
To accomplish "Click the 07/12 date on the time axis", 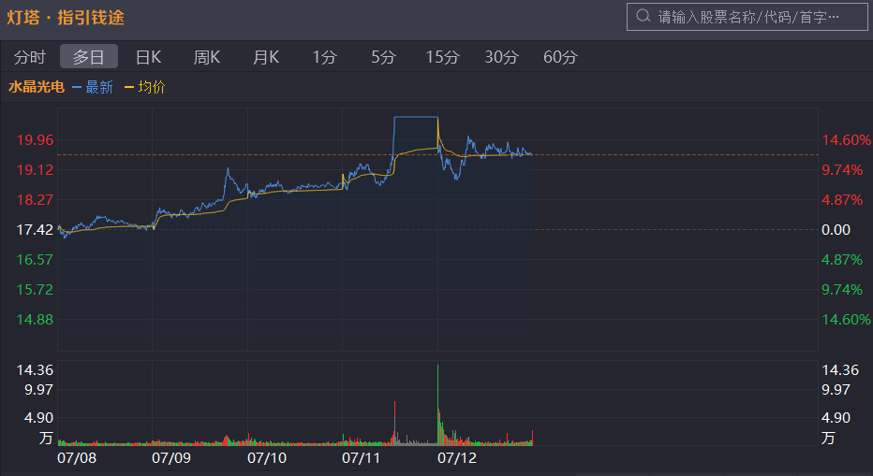I will tap(457, 458).
